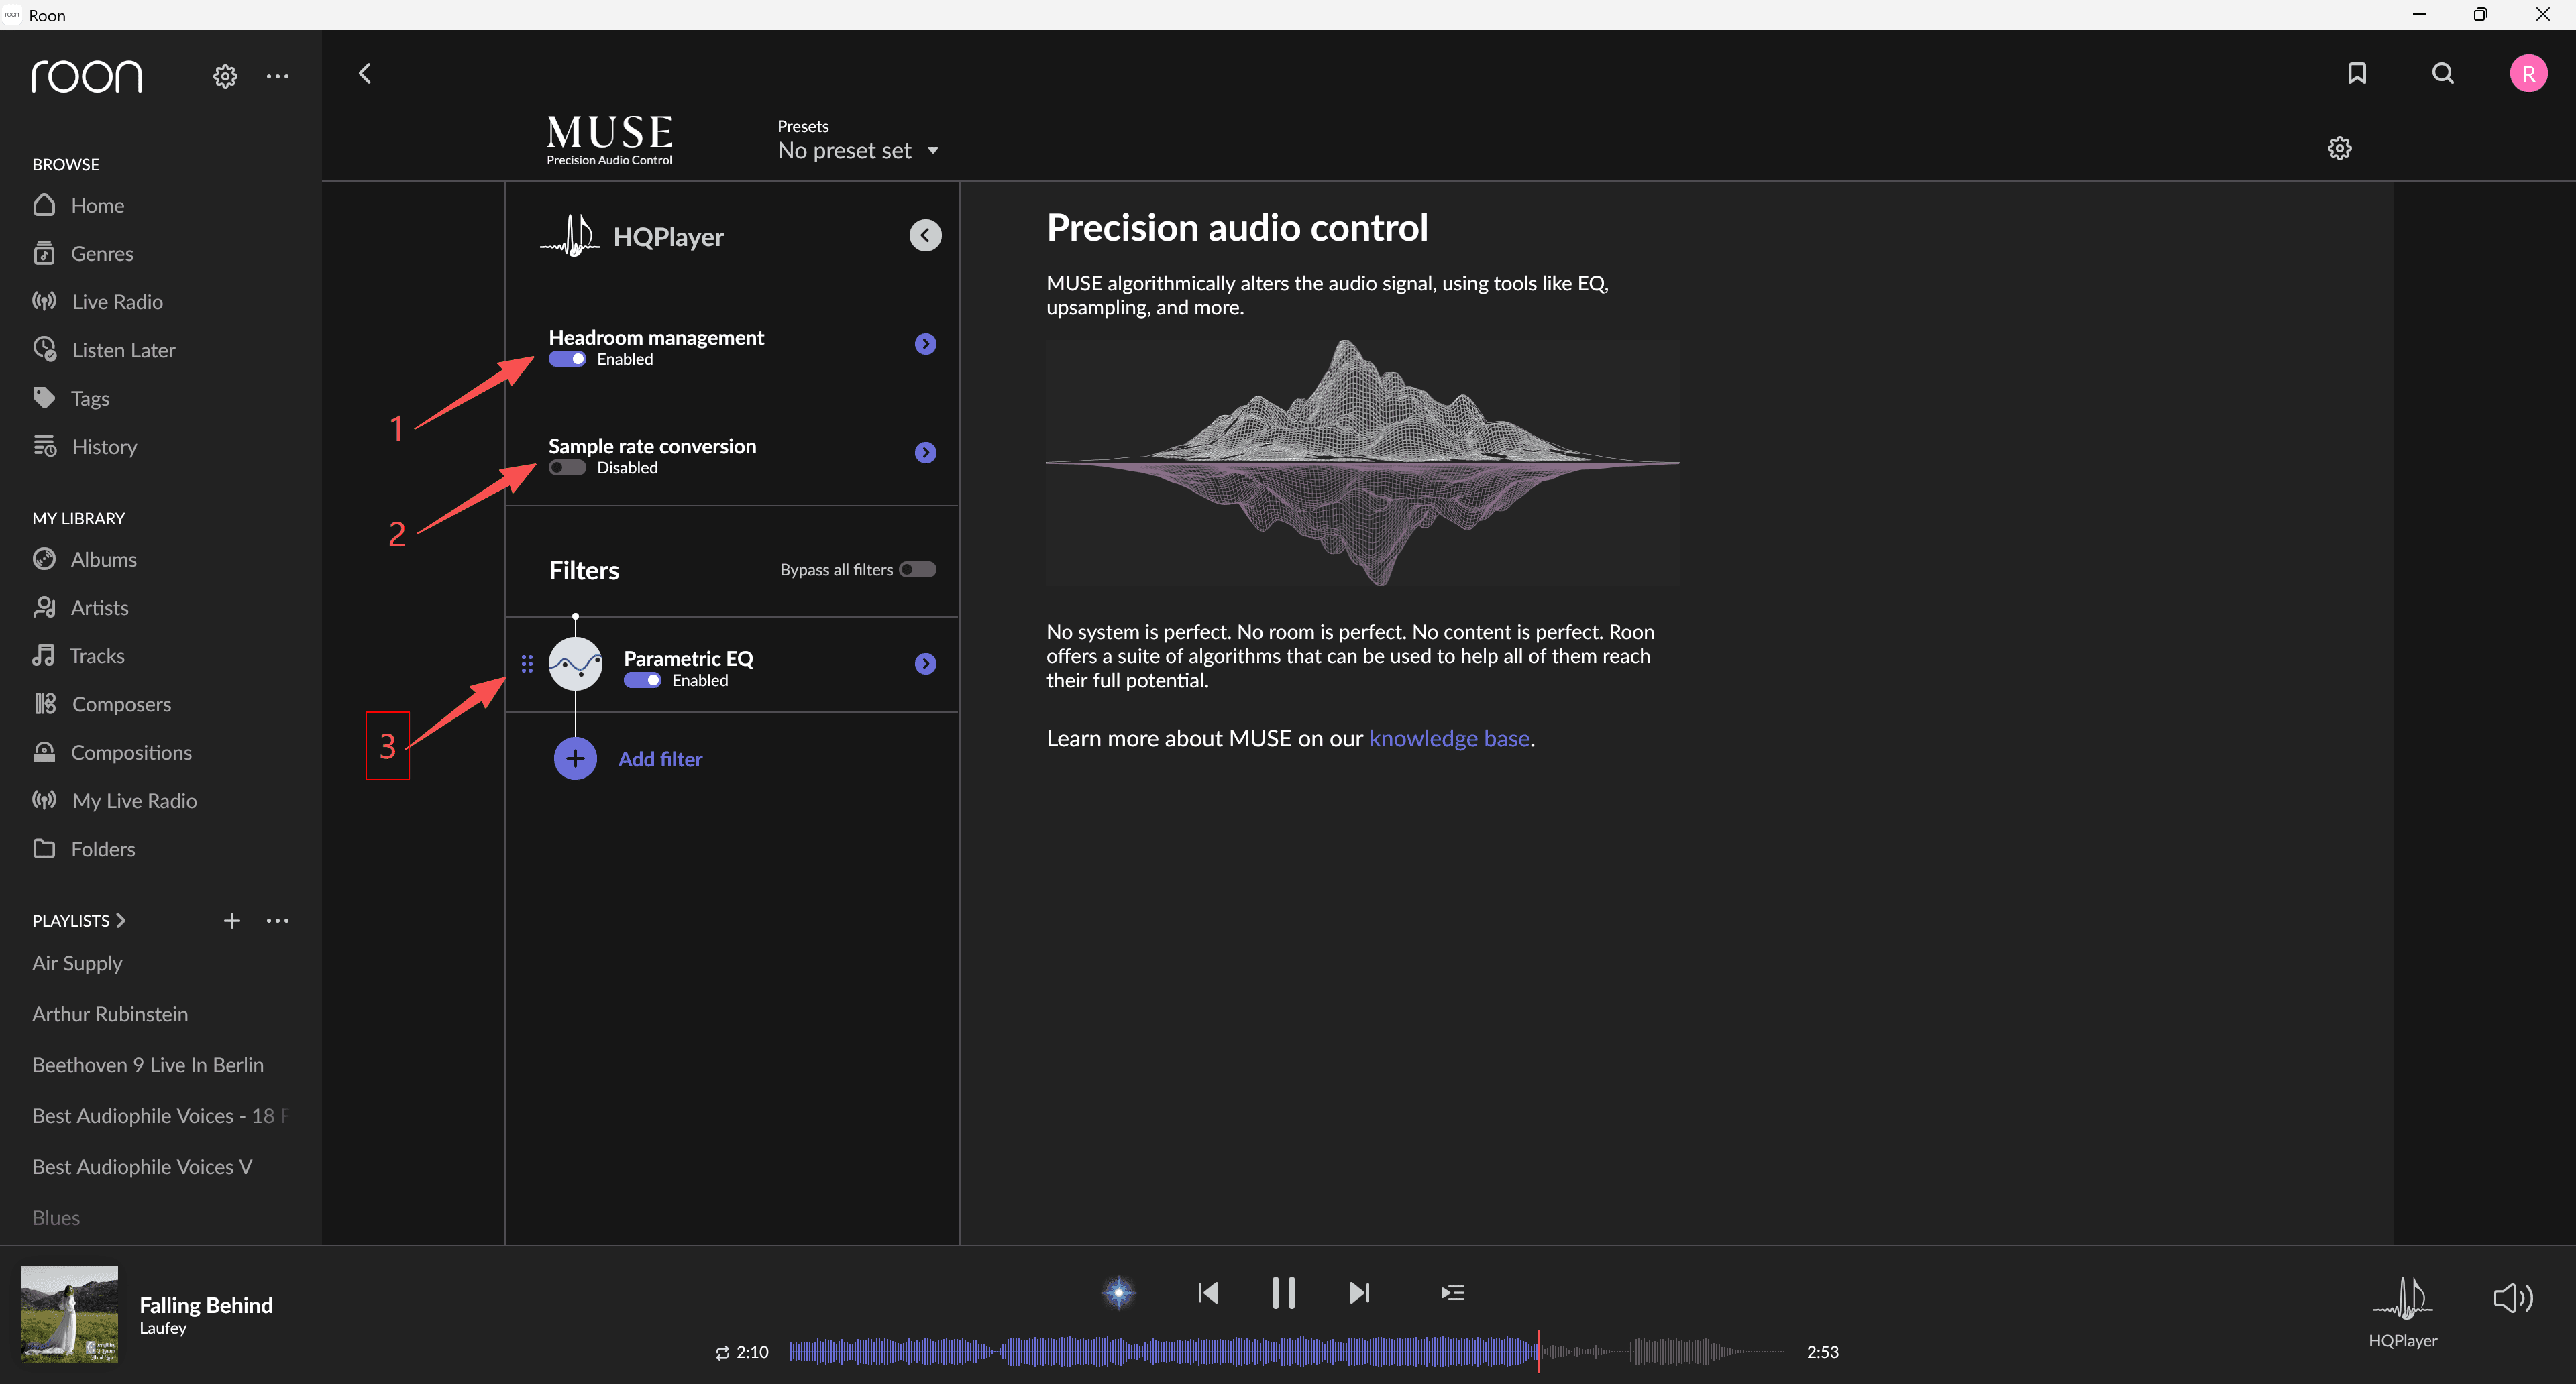Open the pink R profile avatar
Image resolution: width=2576 pixels, height=1384 pixels.
pyautogui.click(x=2528, y=73)
